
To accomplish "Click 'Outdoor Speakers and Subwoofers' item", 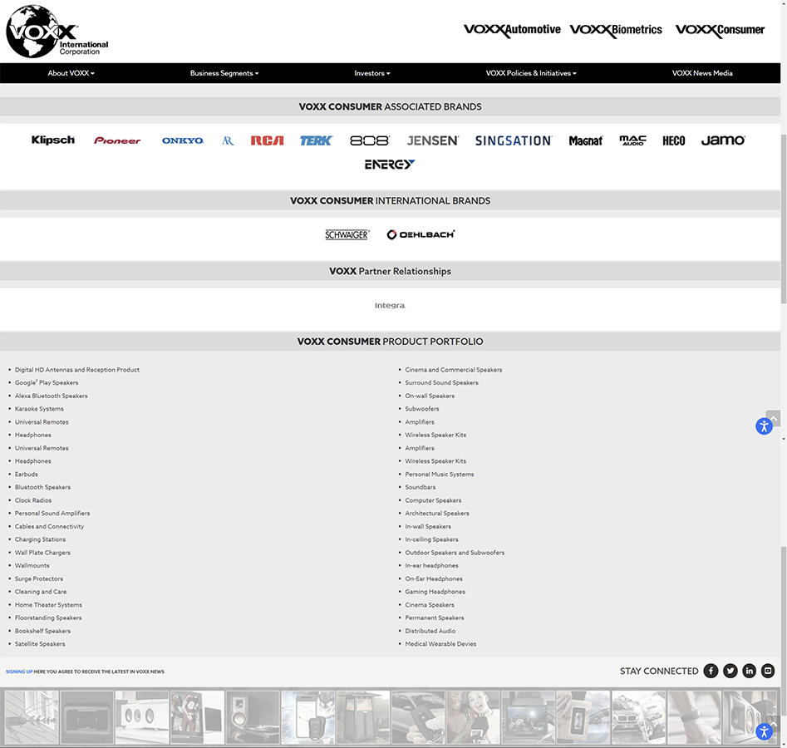I will 455,552.
